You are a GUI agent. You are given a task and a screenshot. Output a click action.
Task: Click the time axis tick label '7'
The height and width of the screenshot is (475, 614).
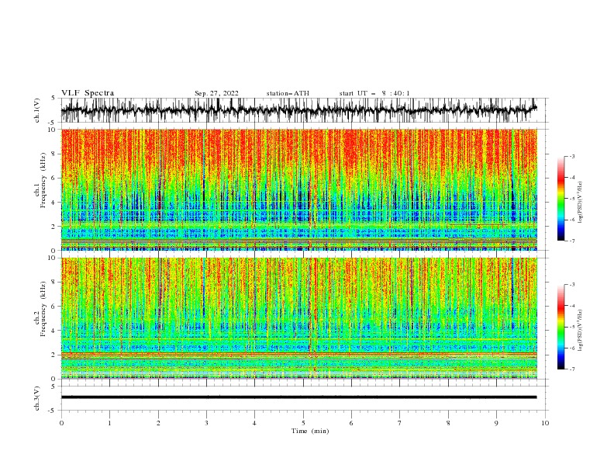tap(400, 423)
